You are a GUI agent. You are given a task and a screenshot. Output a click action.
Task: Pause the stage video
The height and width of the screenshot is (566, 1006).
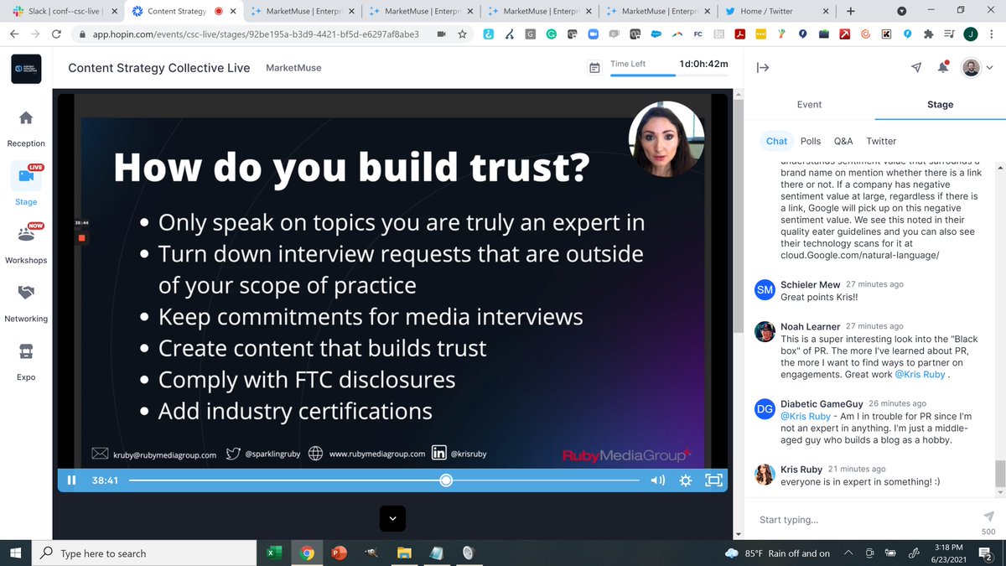(x=71, y=480)
